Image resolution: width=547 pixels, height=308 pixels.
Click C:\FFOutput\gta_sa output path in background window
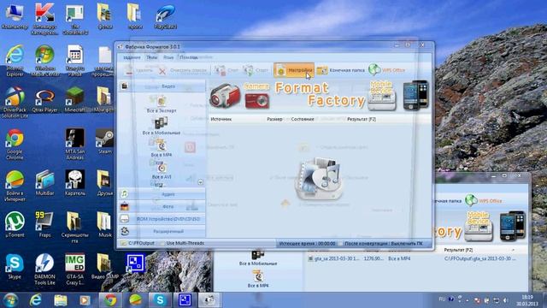pos(480,258)
